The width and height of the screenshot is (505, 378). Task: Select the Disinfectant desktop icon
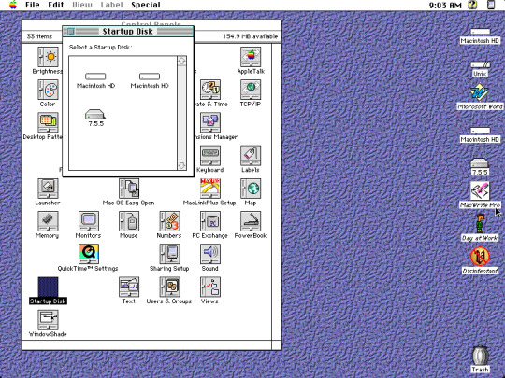tap(480, 257)
